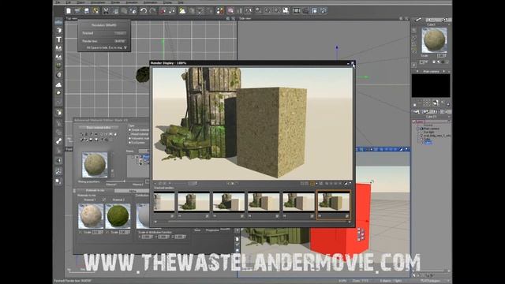Image resolution: width=505 pixels, height=284 pixels.
Task: Click the Open file toolbar icon
Action: (x=77, y=10)
